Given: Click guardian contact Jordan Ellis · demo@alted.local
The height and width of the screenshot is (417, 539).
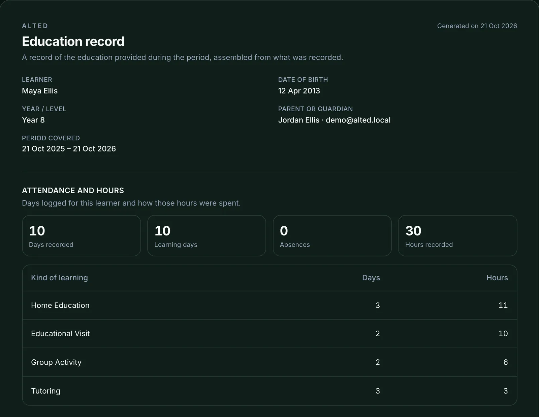Looking at the screenshot, I should [334, 120].
